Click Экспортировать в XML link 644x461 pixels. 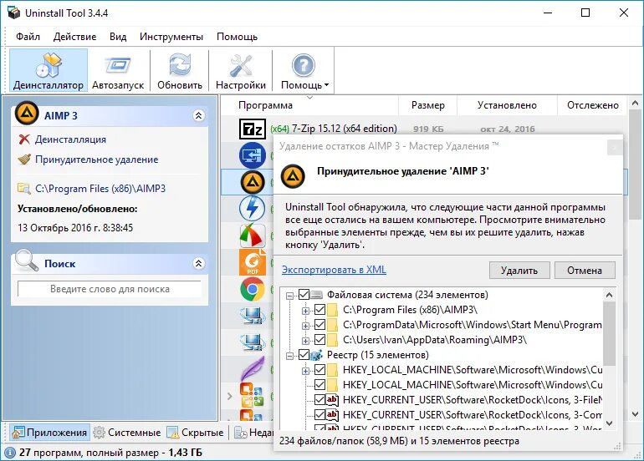pyautogui.click(x=334, y=270)
